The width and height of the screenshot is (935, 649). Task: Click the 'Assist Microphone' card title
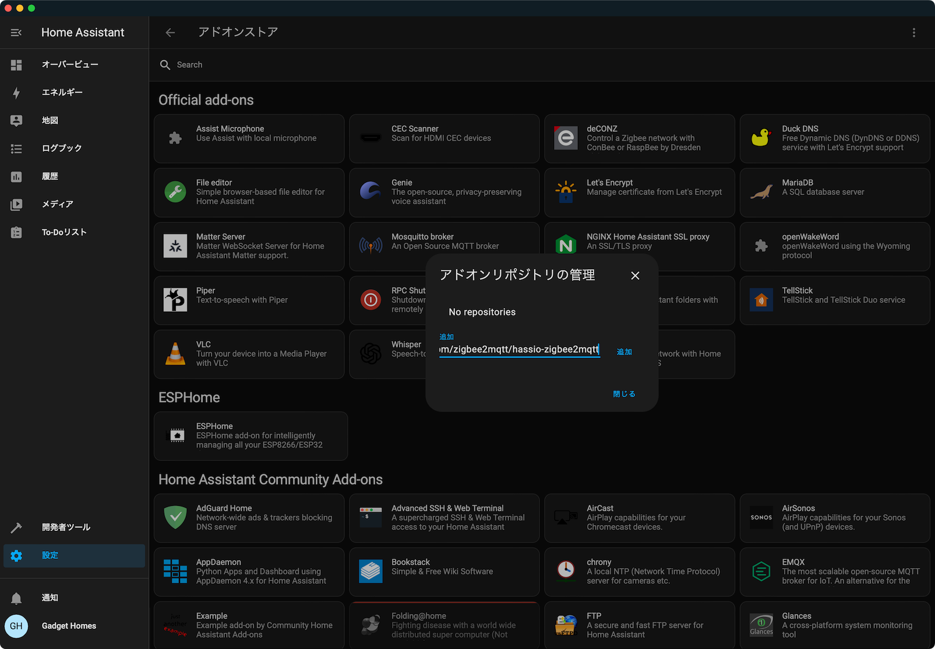(230, 129)
